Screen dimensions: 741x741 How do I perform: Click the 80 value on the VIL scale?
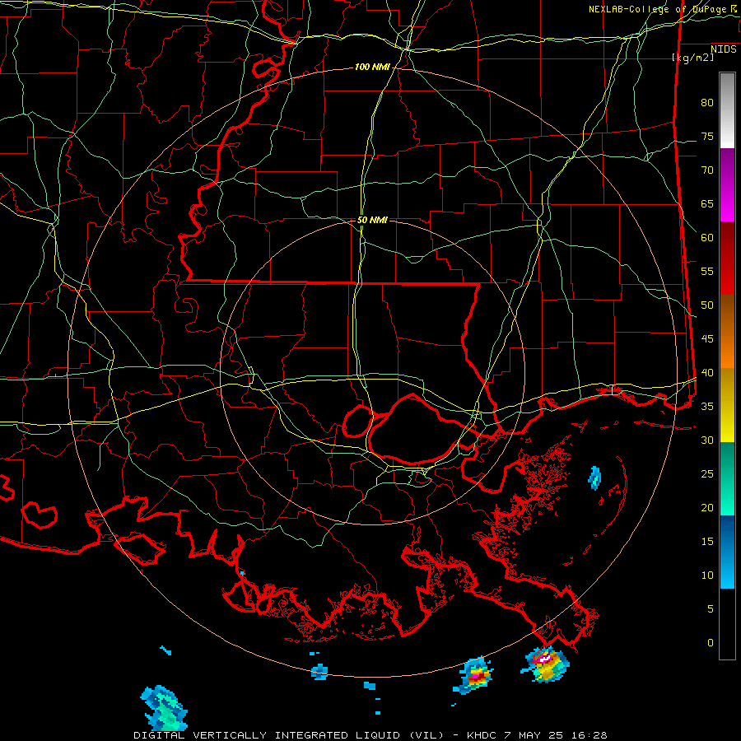point(707,103)
